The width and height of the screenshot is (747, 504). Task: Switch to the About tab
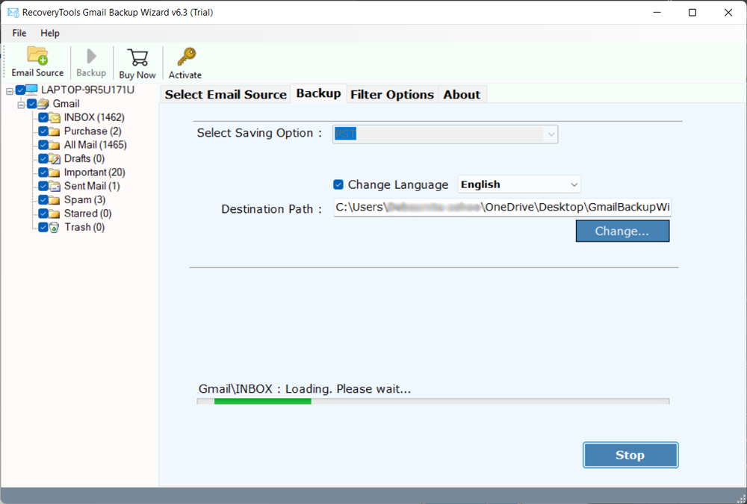coord(462,94)
